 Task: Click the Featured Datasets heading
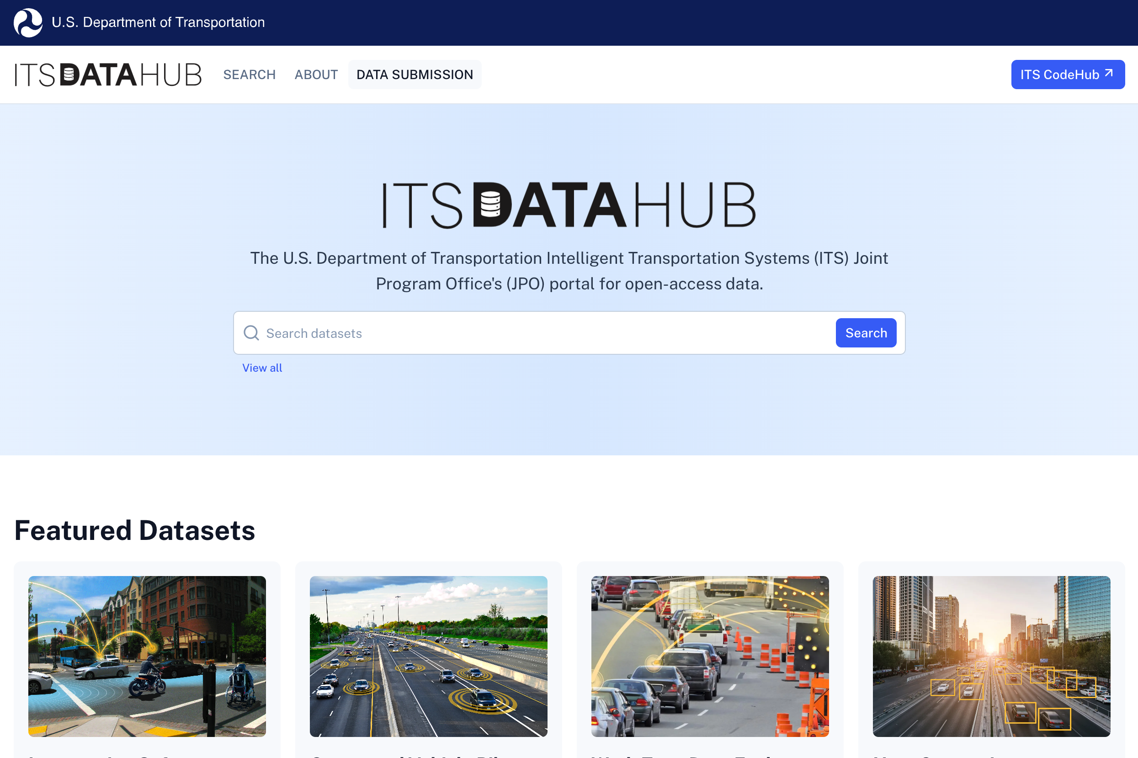tap(135, 530)
